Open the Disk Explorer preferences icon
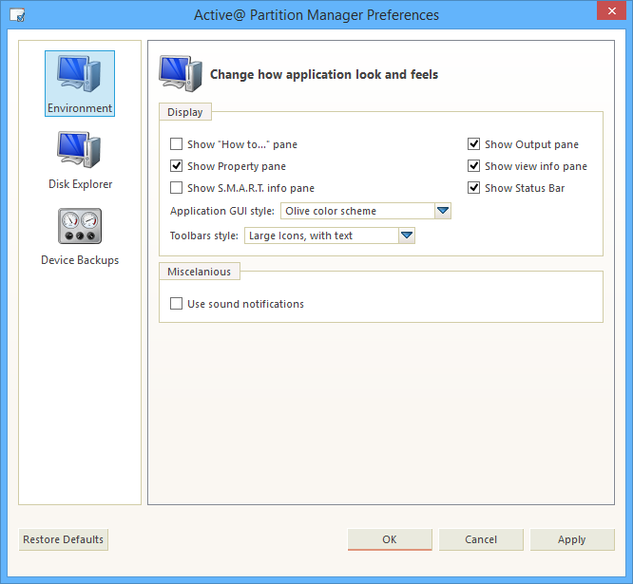 (x=79, y=150)
